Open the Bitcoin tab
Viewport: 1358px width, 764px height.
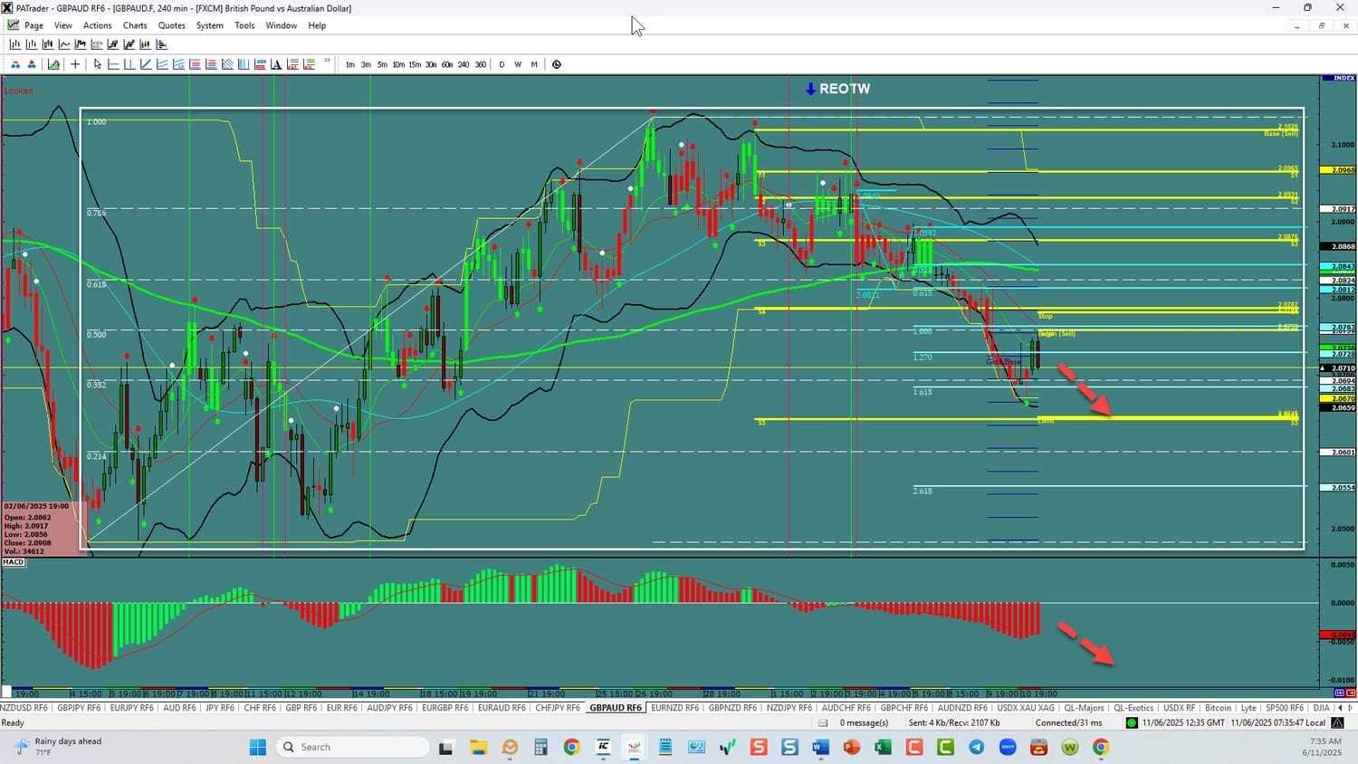point(1218,708)
